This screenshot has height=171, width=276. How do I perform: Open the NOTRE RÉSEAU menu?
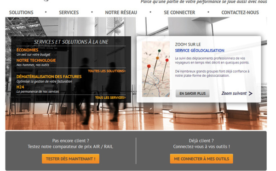coord(121,12)
